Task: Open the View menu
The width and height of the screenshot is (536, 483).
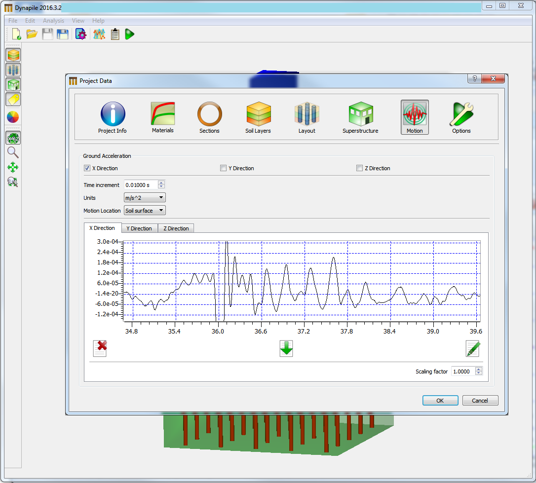Action: click(x=78, y=21)
